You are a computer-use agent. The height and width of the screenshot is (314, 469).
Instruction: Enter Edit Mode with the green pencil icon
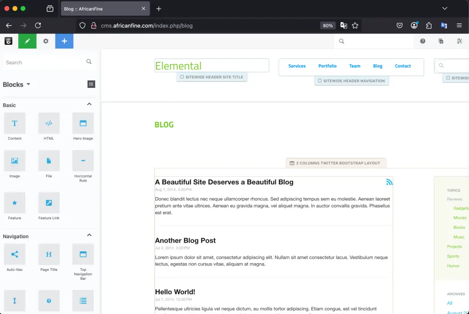[27, 41]
